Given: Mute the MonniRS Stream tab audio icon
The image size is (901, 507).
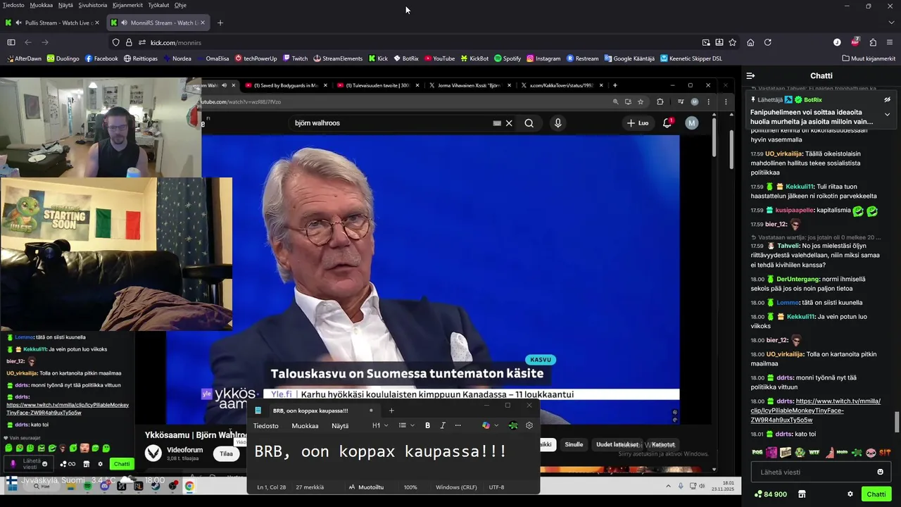Looking at the screenshot, I should point(124,23).
